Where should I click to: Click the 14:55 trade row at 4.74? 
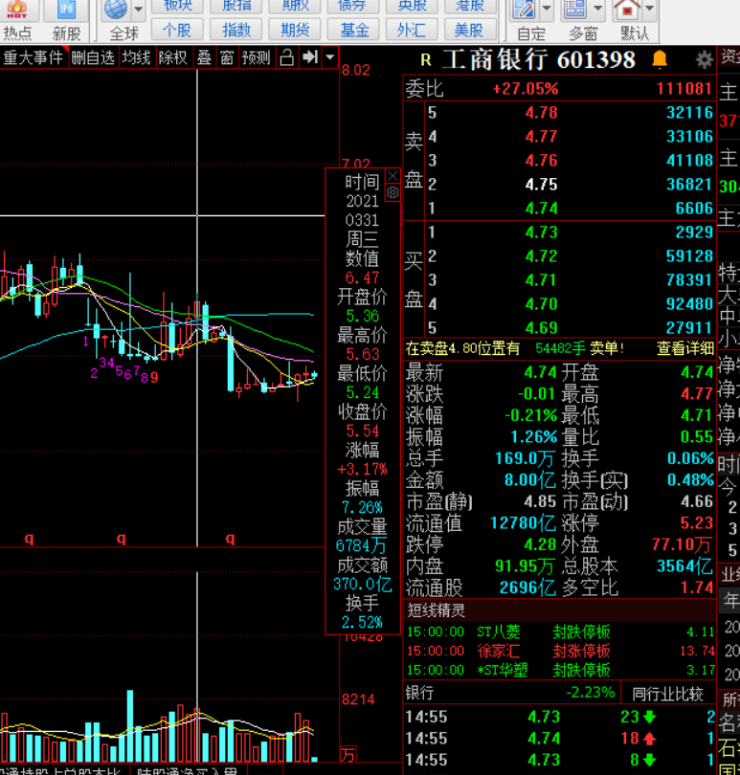tap(560, 739)
